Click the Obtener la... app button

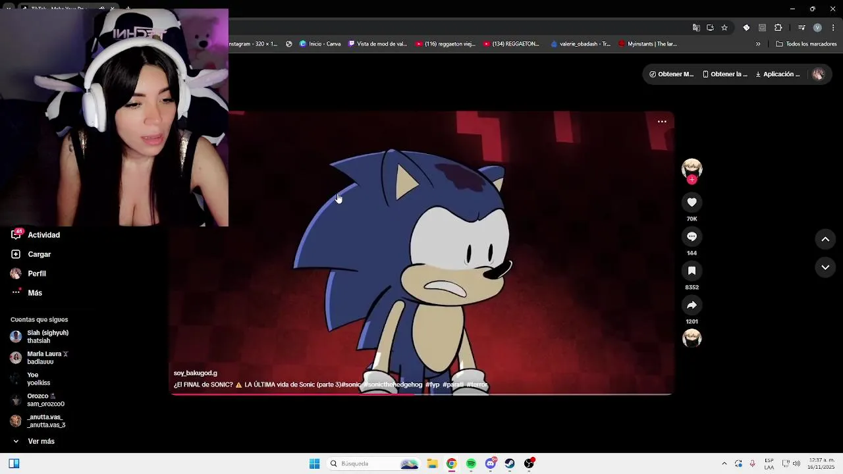[x=725, y=74]
